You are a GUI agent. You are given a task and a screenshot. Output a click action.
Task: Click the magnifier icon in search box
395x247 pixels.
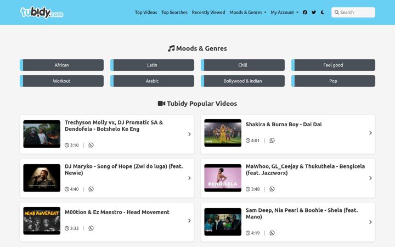pos(336,12)
